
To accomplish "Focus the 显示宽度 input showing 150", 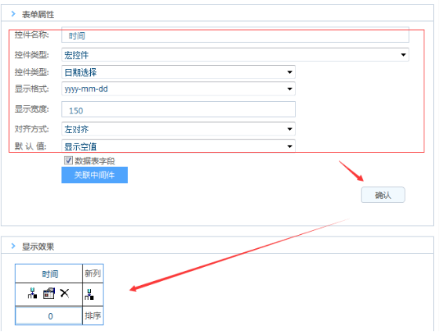I will [x=178, y=110].
